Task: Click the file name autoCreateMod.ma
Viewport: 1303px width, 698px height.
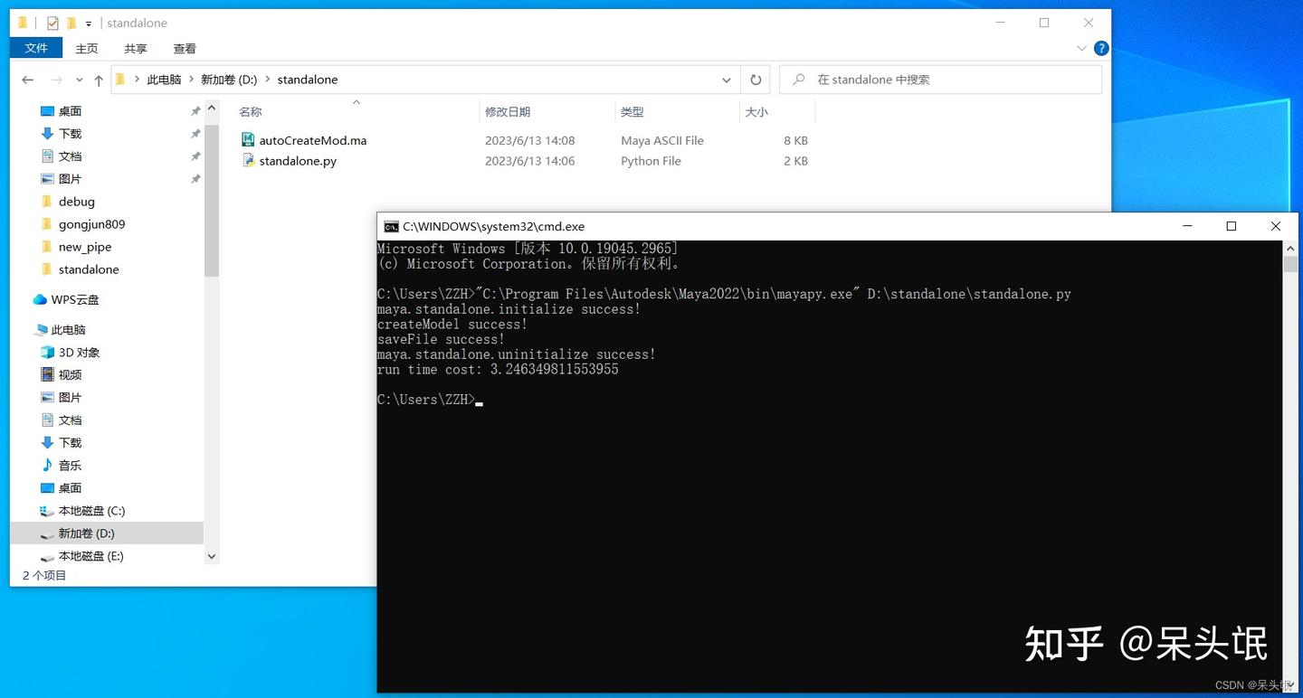Action: pyautogui.click(x=313, y=140)
